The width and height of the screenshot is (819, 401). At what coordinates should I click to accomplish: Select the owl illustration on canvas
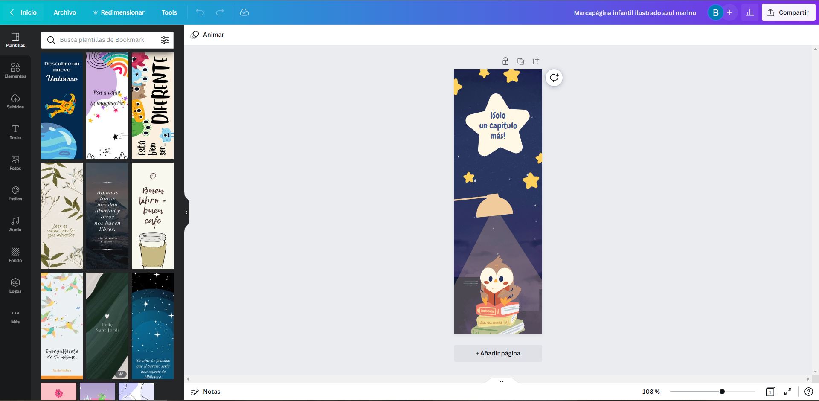point(498,294)
